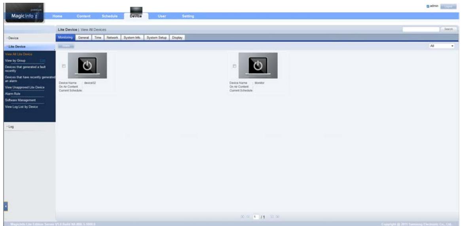This screenshot has height=226, width=461.
Task: Open Devices that generated a fault recently
Action: (26, 69)
